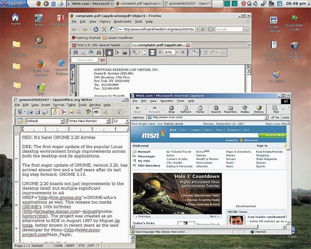
Task: Open Latest Headlines bookmark in Firefox
Action: 118,38
